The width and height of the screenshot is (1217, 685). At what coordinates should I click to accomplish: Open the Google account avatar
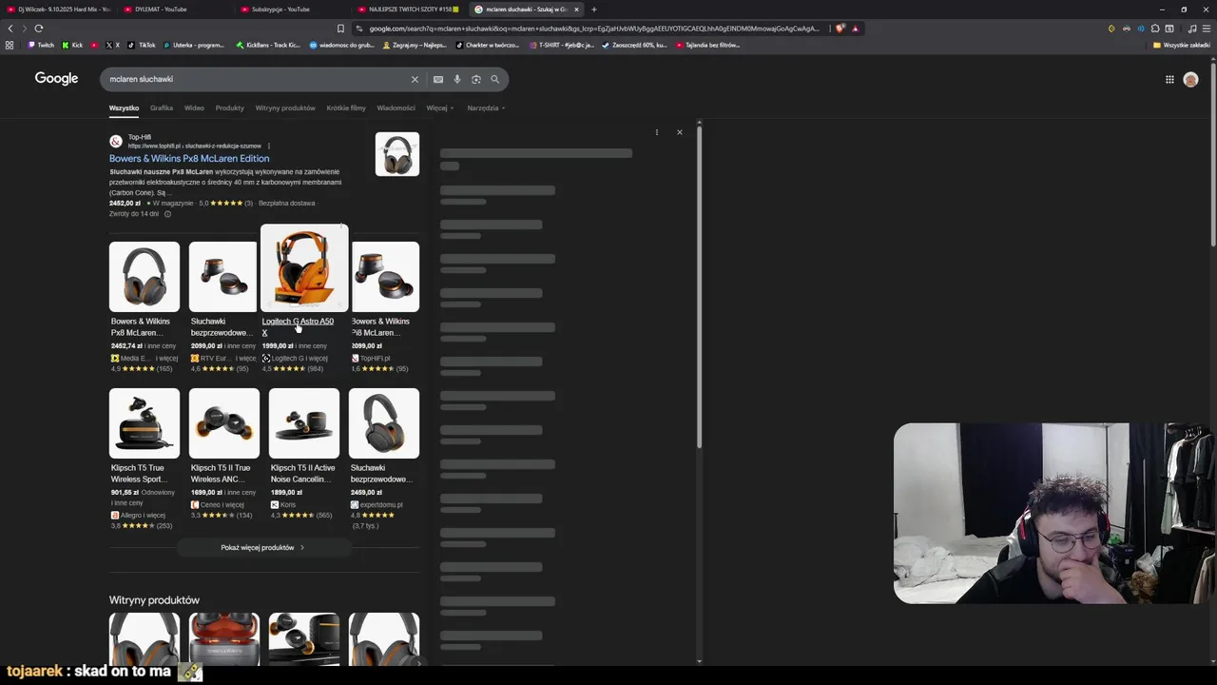1190,79
